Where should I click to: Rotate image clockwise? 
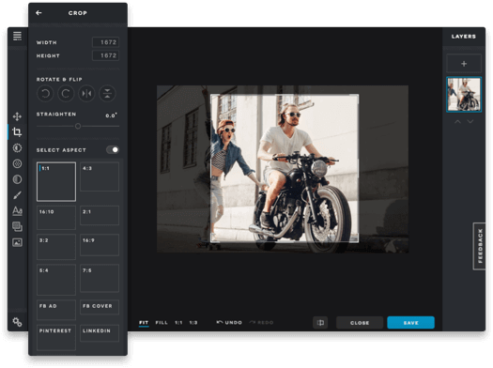[x=66, y=94]
